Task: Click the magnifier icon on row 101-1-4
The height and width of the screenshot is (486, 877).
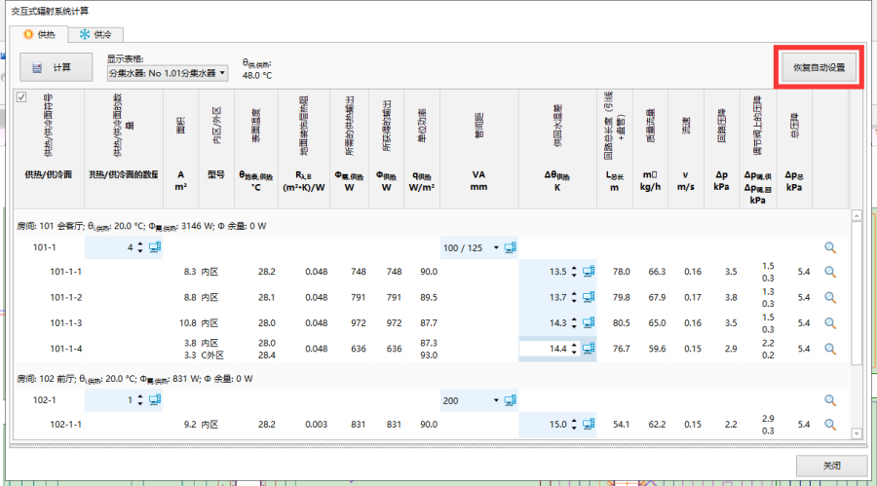Action: 830,349
